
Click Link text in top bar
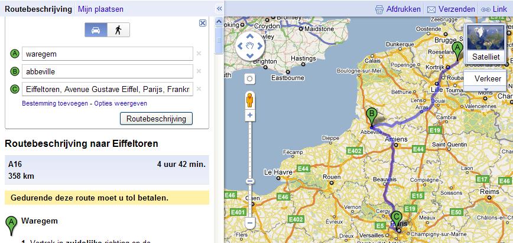point(499,9)
